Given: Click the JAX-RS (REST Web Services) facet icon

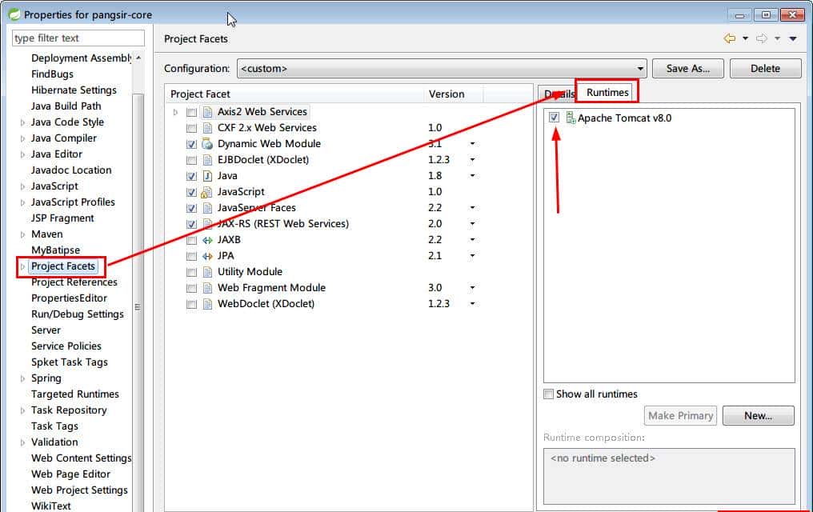Looking at the screenshot, I should [x=207, y=224].
